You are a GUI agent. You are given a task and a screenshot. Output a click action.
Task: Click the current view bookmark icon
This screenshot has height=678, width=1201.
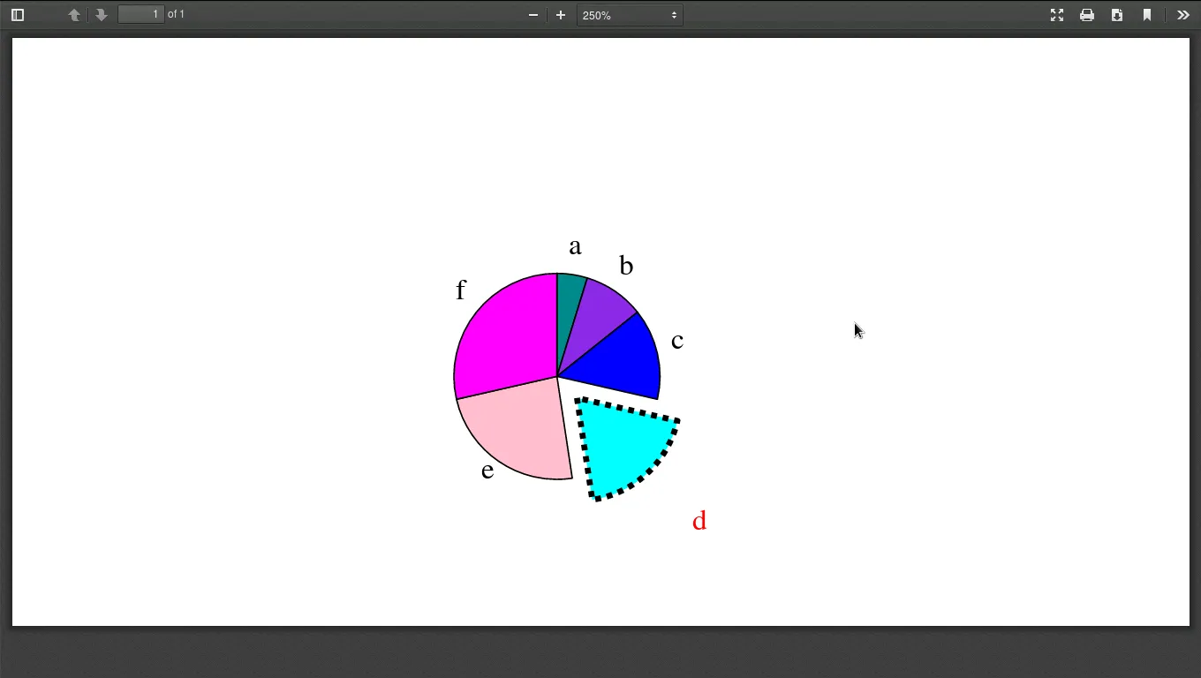pos(1147,15)
